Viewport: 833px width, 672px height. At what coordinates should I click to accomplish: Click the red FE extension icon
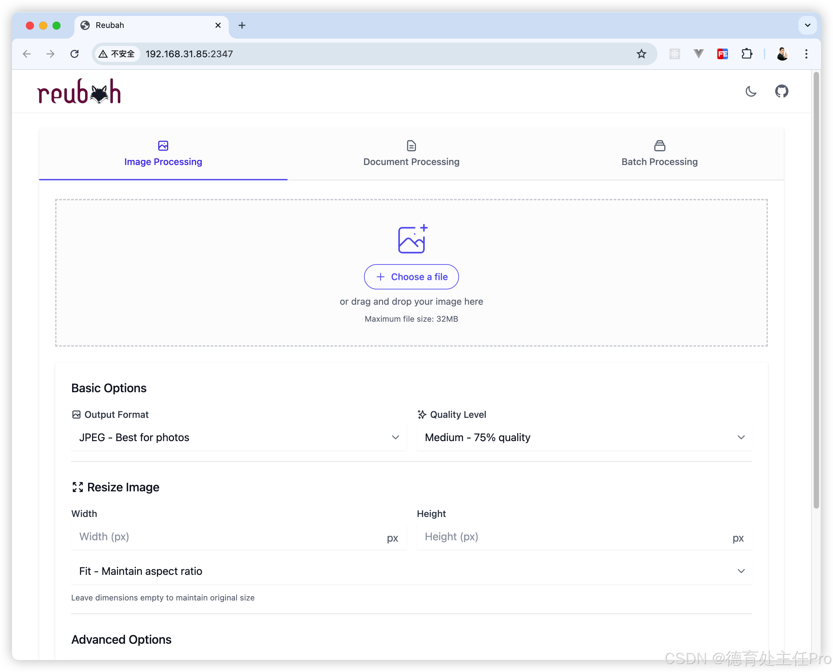[x=722, y=54]
